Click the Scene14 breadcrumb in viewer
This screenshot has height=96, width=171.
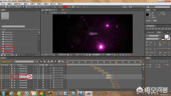54,13
